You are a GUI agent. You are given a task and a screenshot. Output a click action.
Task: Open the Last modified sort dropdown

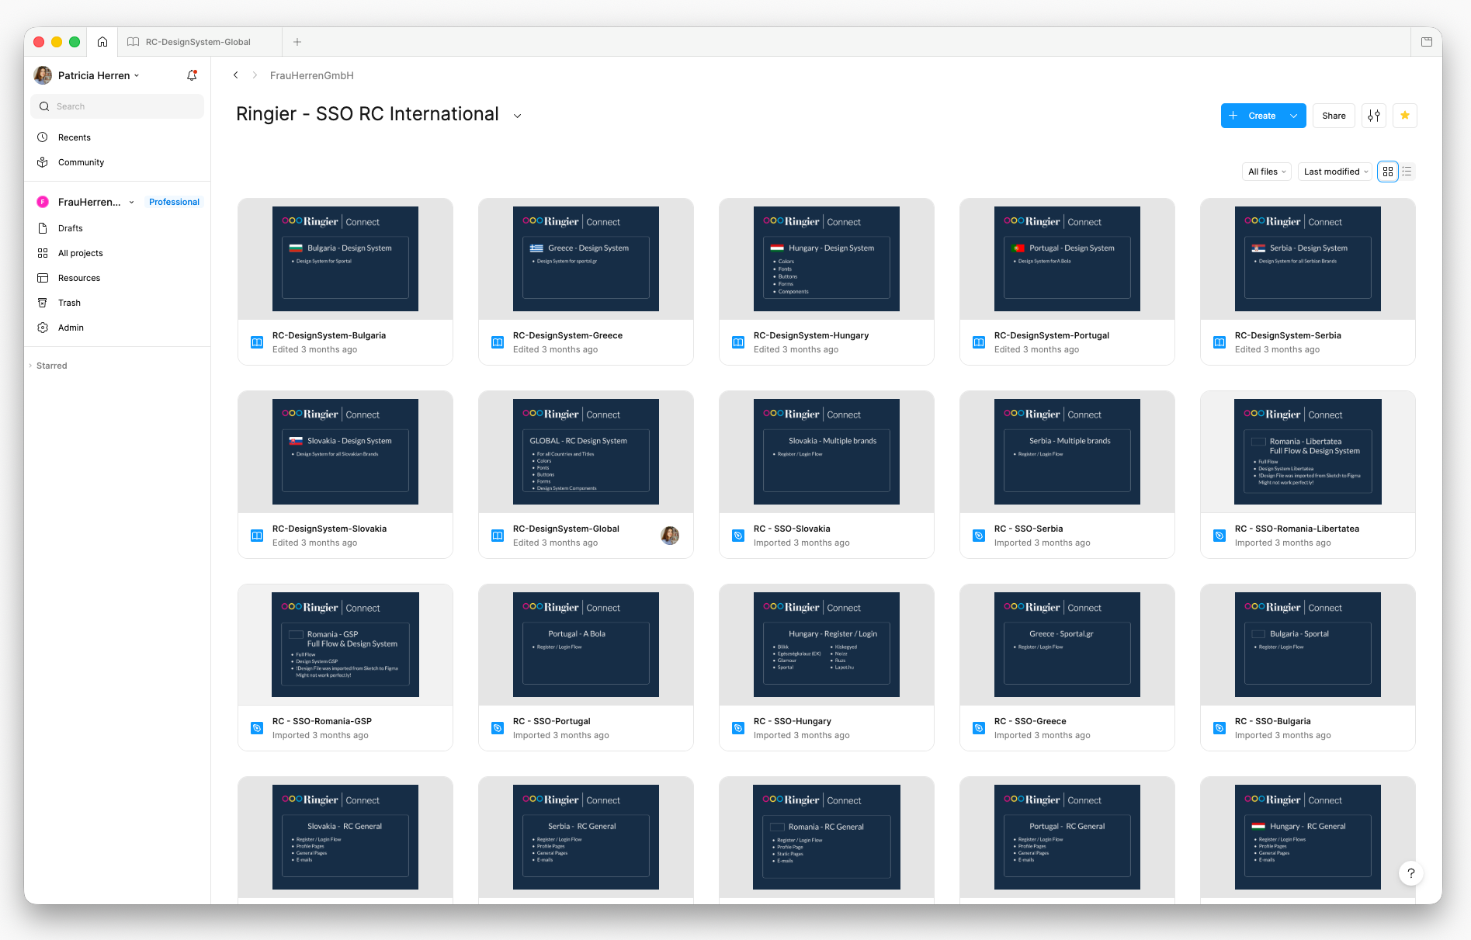[x=1335, y=172]
